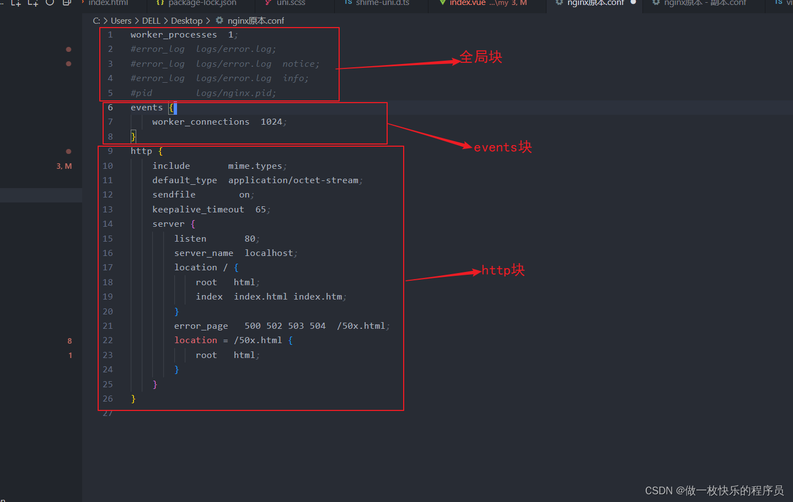Click the "sendfile" directive
793x502 pixels.
174,195
